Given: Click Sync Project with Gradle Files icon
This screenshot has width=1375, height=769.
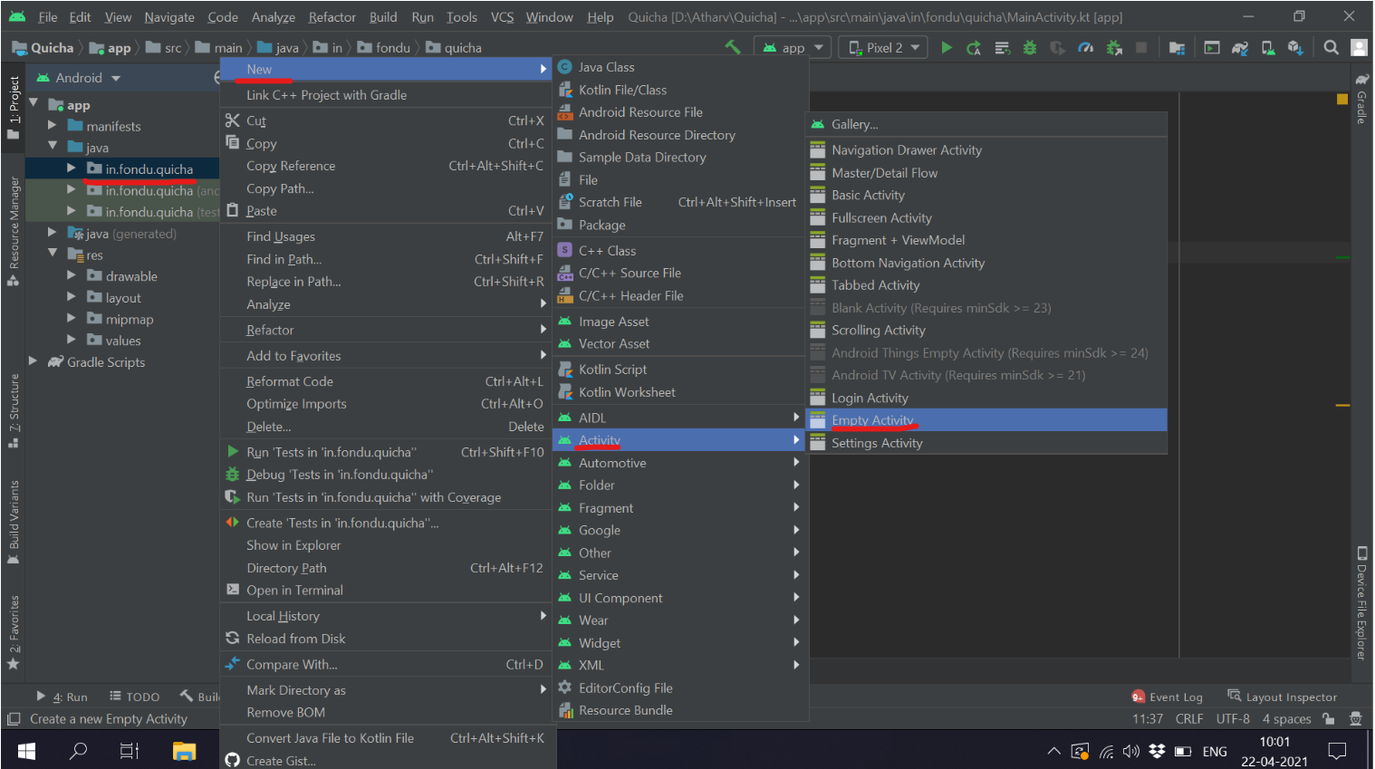Looking at the screenshot, I should [1240, 47].
